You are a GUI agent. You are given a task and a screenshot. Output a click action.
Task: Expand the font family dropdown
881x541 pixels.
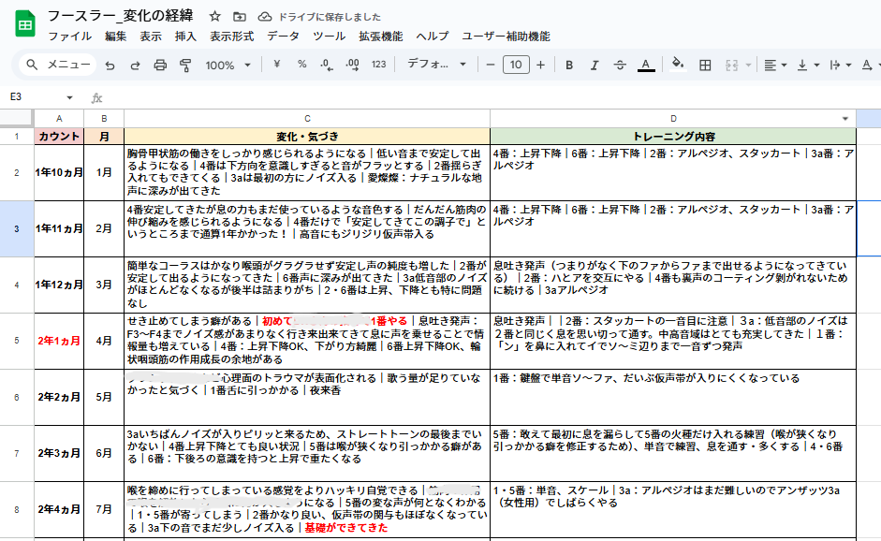pos(437,65)
